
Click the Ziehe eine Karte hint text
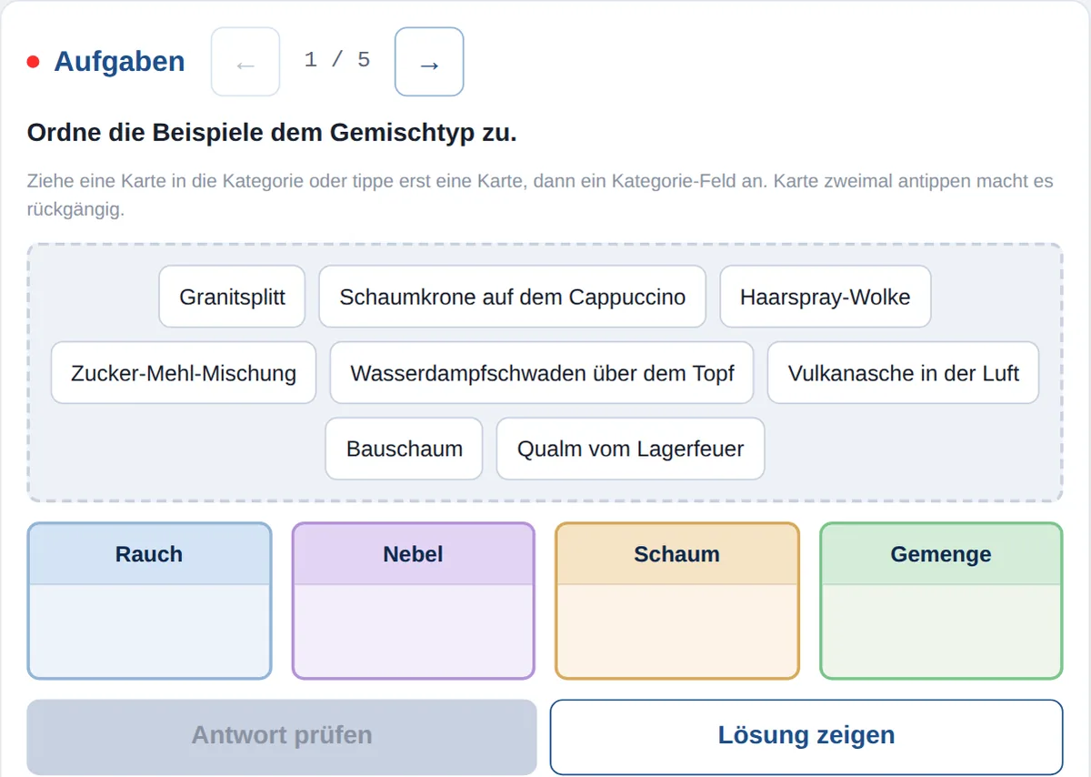point(540,195)
